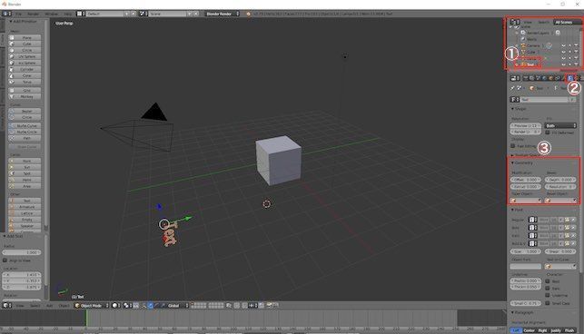Open the font Data properties tab icon
584x334 pixels.
569,78
